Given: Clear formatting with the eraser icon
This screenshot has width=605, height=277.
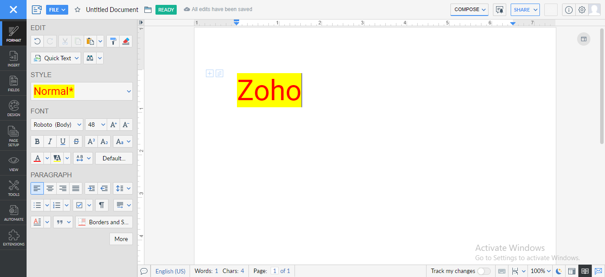Looking at the screenshot, I should coord(126,41).
